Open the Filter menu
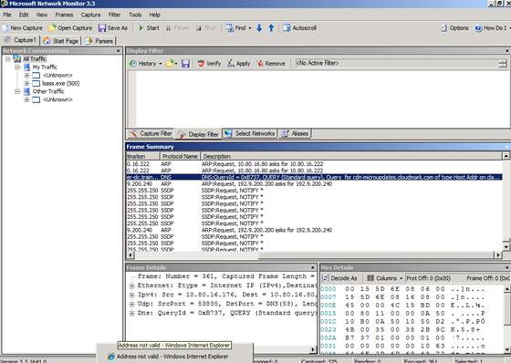This screenshot has width=511, height=363. click(x=114, y=15)
